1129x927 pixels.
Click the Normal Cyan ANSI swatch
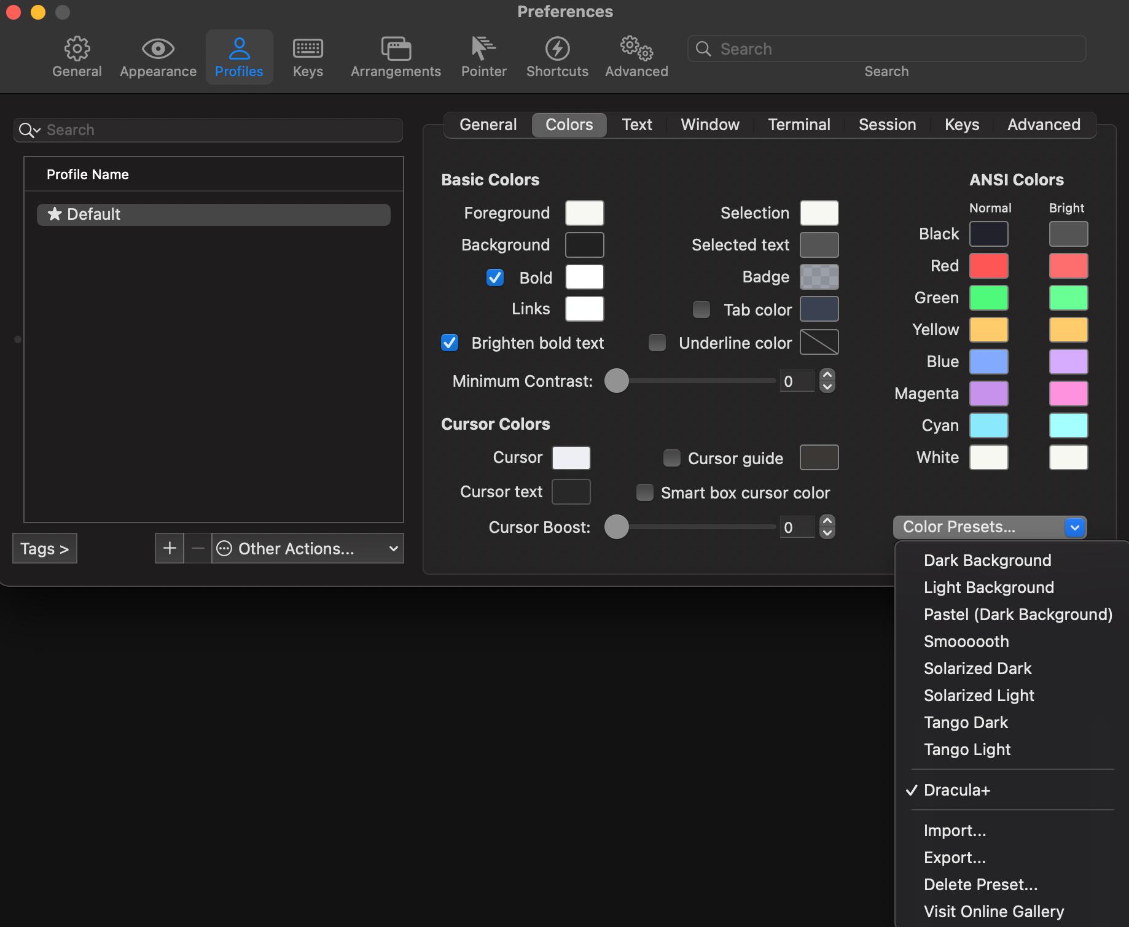coord(988,425)
